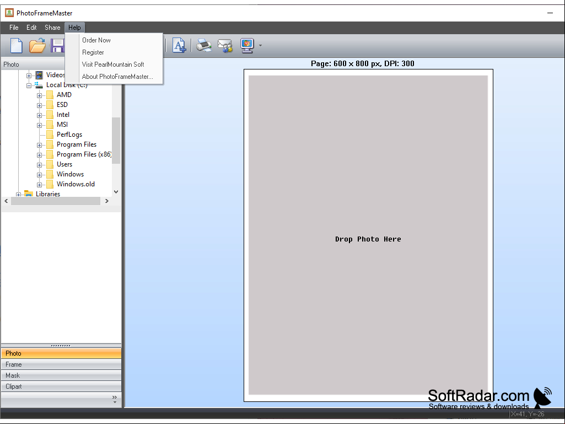565x424 pixels.
Task: Click the Users folder icon
Action: click(50, 164)
